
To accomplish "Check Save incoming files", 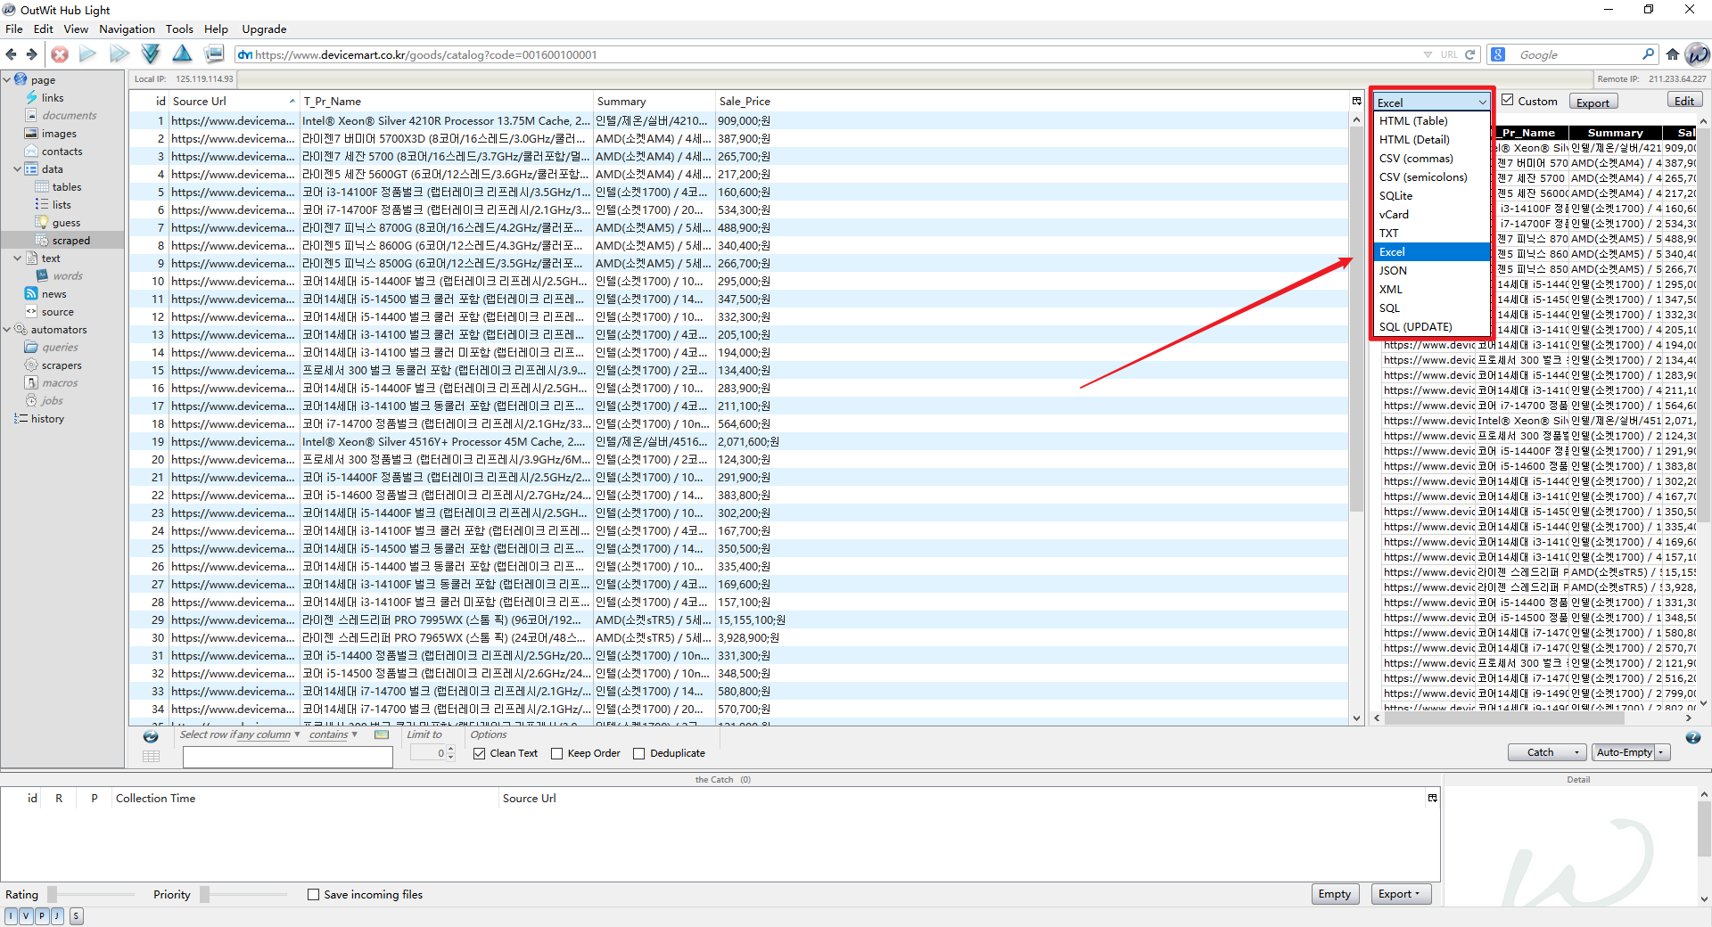I will click(x=313, y=894).
